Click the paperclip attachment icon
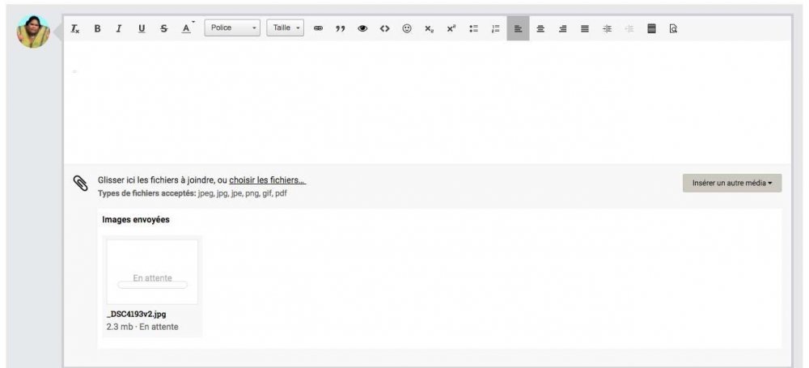This screenshot has width=809, height=368. pyautogui.click(x=80, y=184)
